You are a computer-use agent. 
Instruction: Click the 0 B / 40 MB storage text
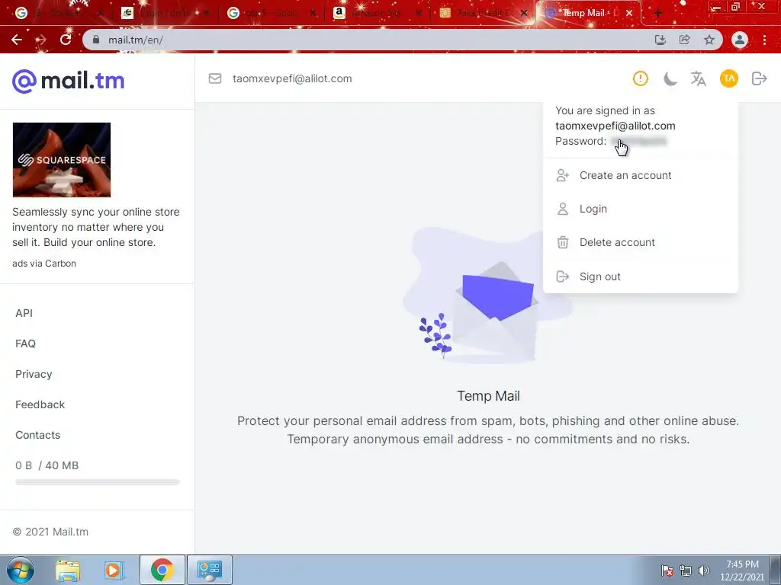click(47, 465)
